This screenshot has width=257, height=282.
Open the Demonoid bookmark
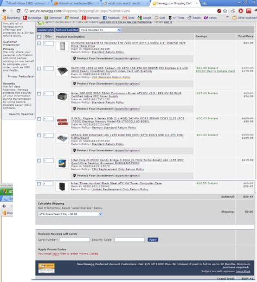pyautogui.click(x=53, y=18)
